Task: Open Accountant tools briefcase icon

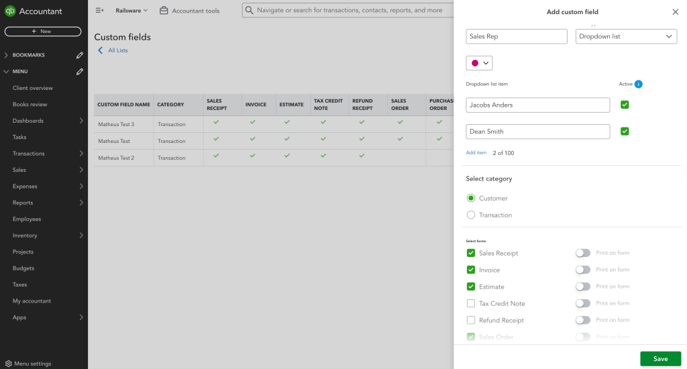Action: coord(164,11)
